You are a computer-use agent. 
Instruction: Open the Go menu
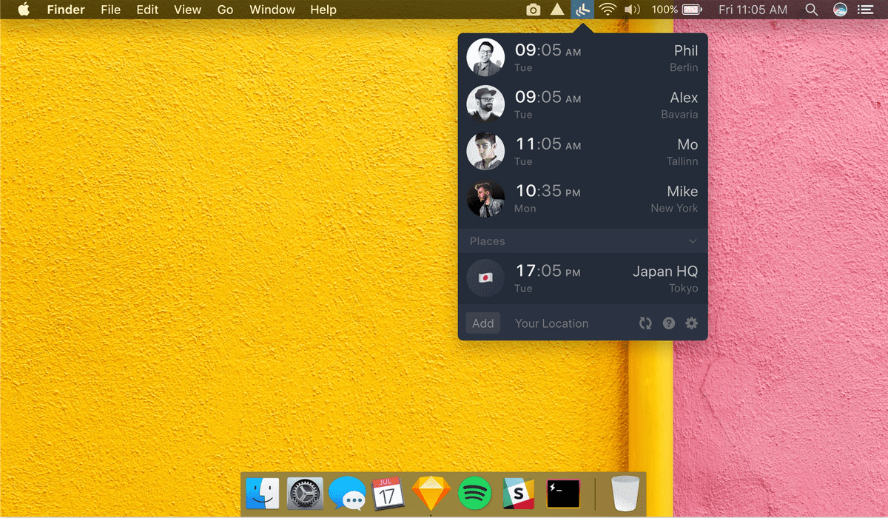(x=226, y=10)
